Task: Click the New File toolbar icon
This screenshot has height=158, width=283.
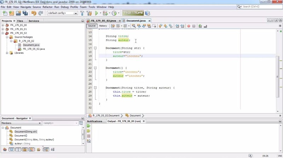Action: tap(5, 13)
